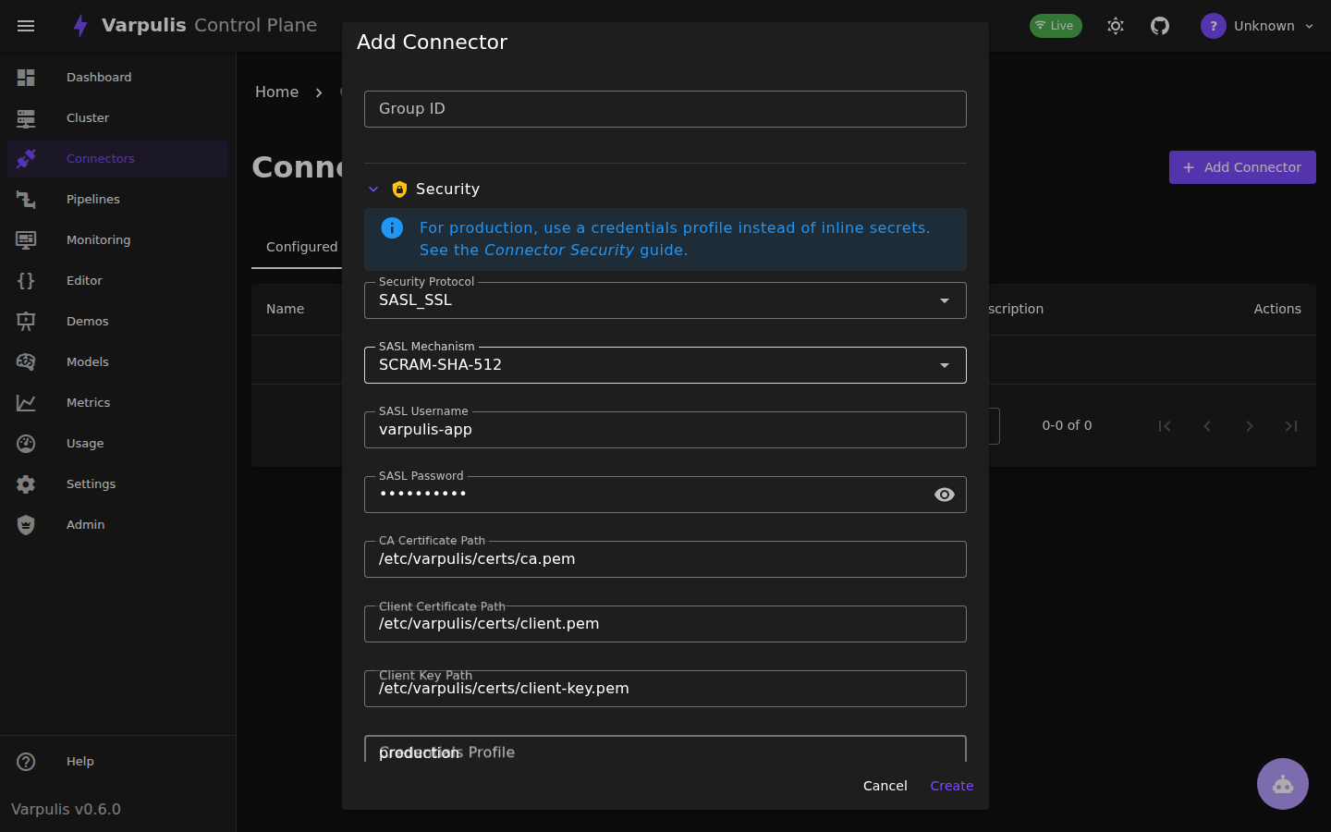The image size is (1331, 832).
Task: Open the Connector Security guide link
Action: pyautogui.click(x=558, y=250)
